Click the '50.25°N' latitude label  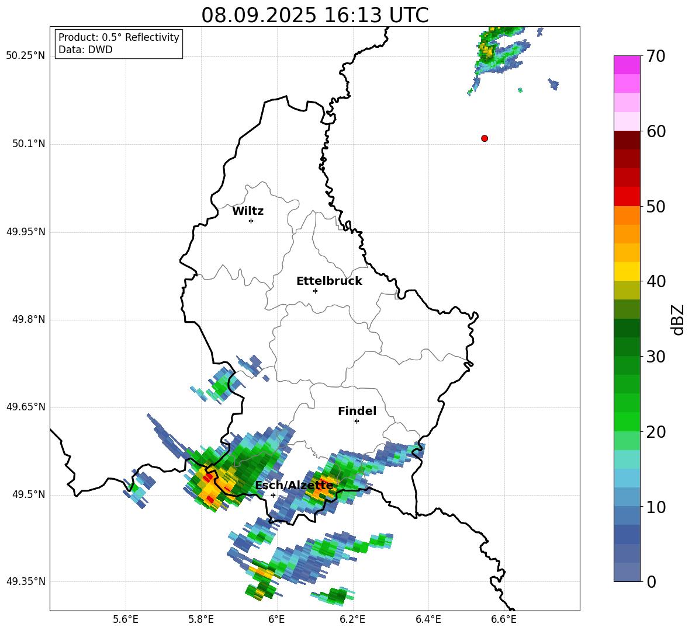(x=26, y=56)
